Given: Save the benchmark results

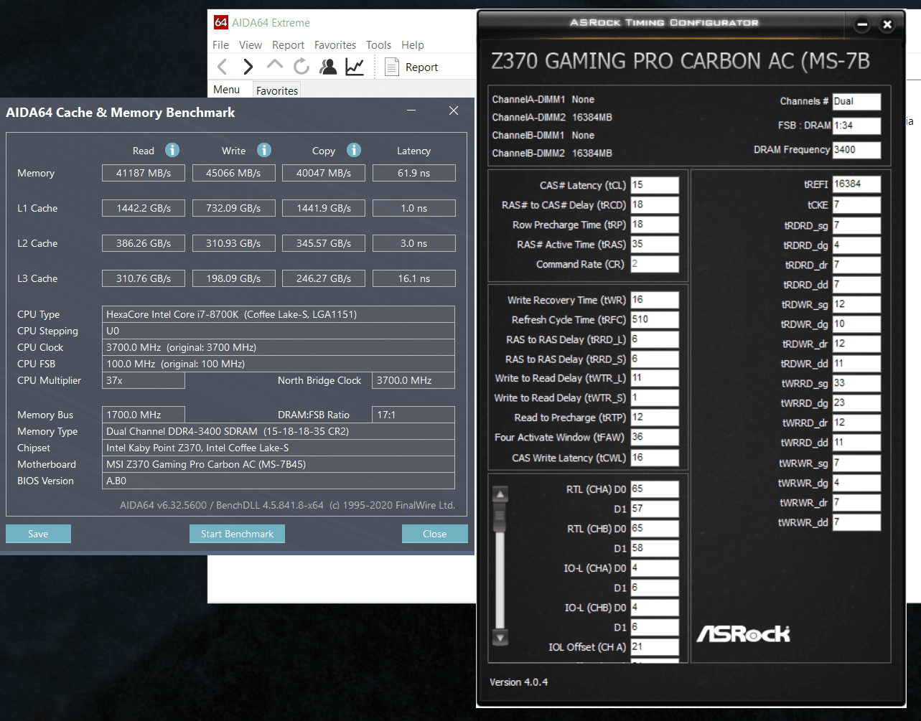Looking at the screenshot, I should click(x=38, y=534).
